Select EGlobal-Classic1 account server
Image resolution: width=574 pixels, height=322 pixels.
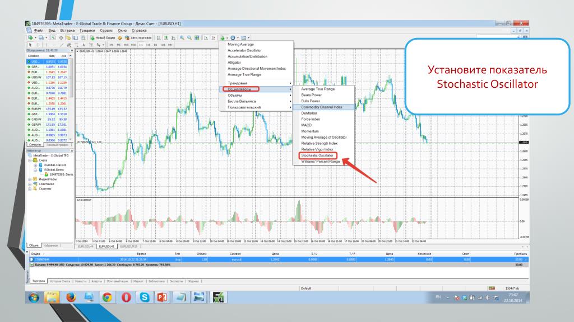[55, 165]
